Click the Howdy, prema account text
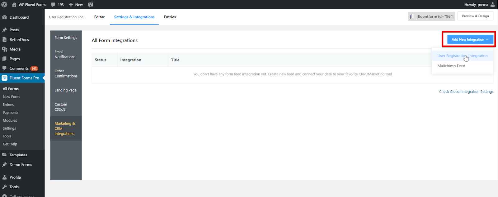Screen dimensions: 498x197 coord(476,5)
